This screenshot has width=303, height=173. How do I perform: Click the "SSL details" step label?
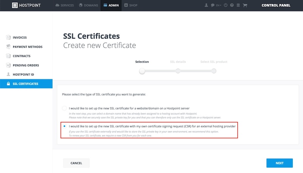(x=178, y=62)
